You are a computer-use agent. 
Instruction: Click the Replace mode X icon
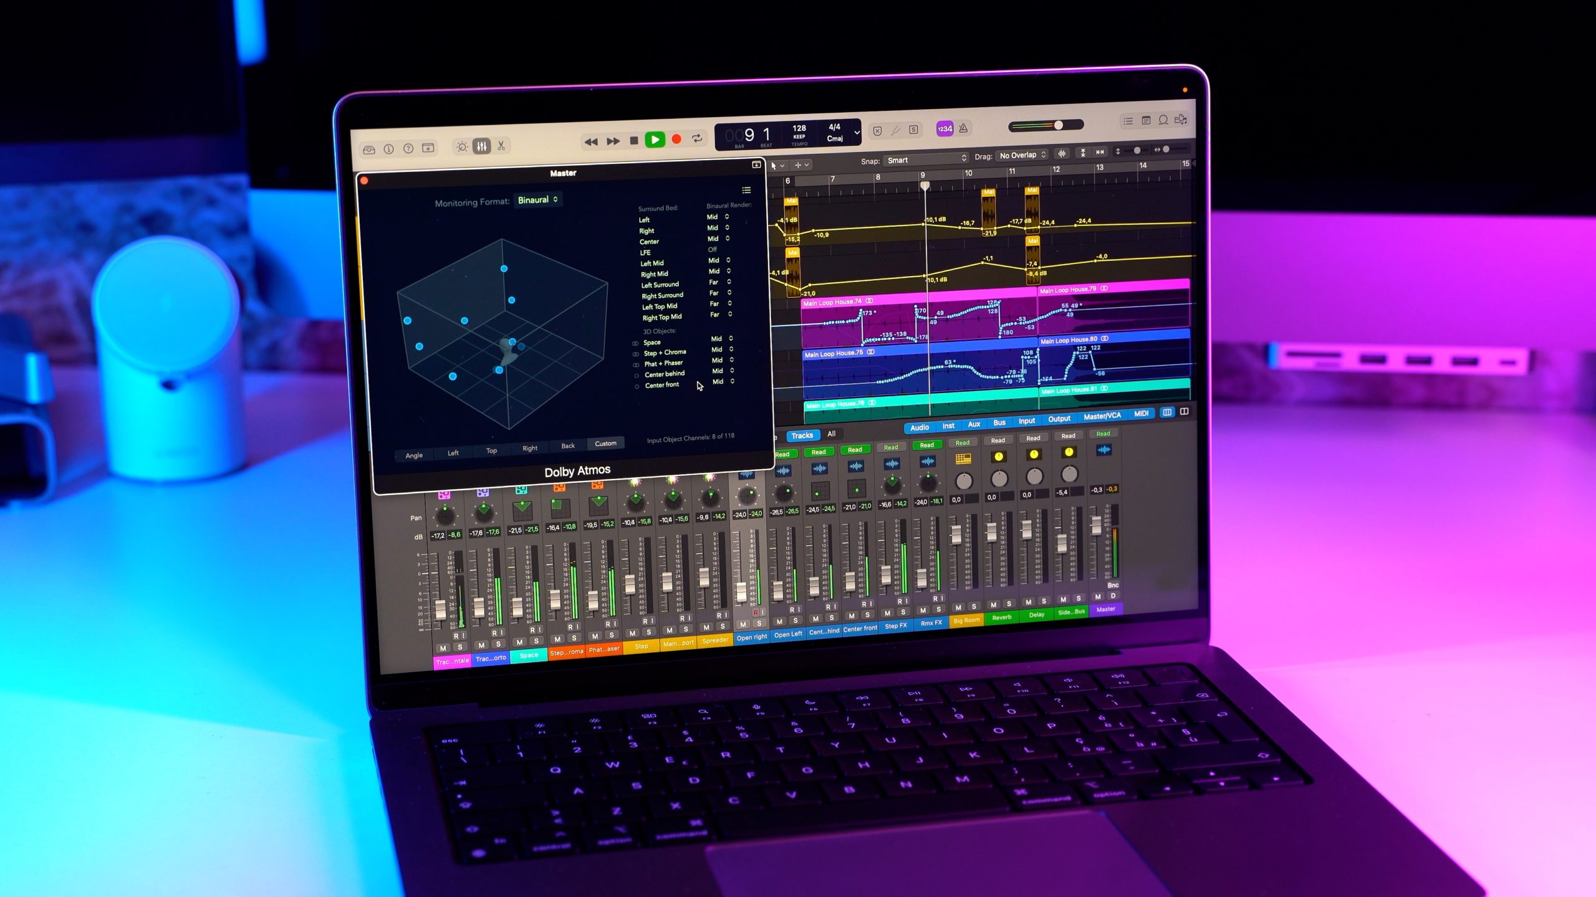pyautogui.click(x=877, y=131)
